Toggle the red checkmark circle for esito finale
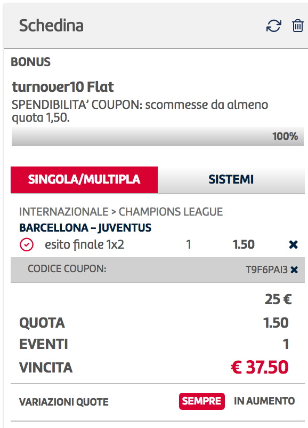 point(27,244)
